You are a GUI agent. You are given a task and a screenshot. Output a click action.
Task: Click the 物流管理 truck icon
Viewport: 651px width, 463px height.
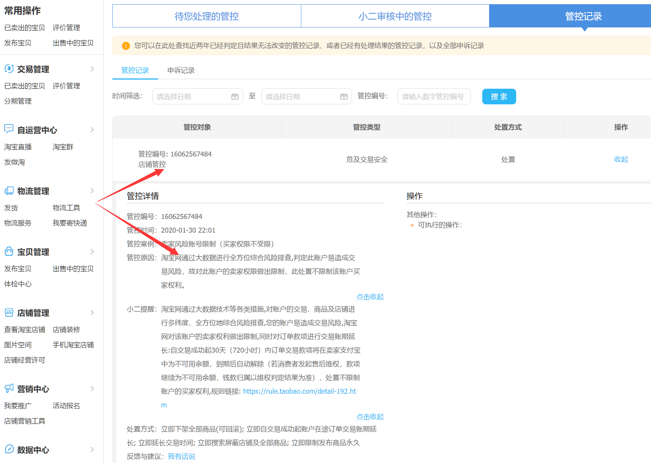9,190
